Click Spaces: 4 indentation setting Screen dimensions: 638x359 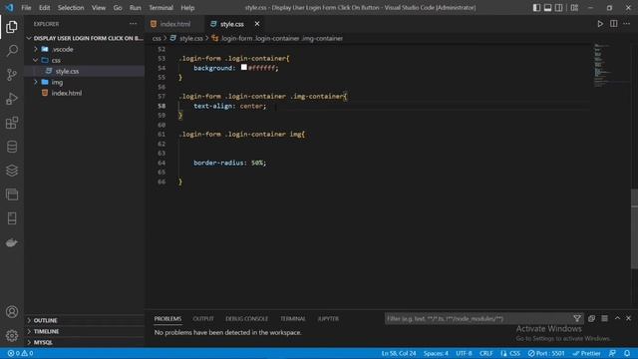tap(436, 353)
